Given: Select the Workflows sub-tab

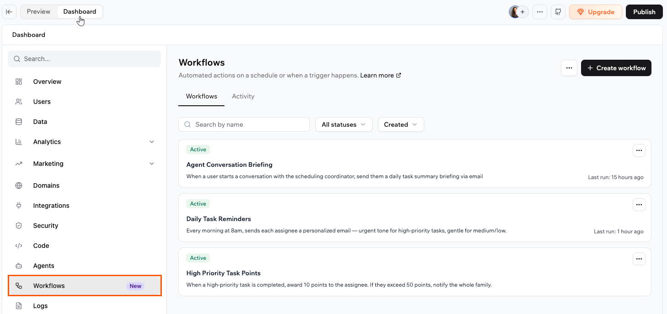Looking at the screenshot, I should 202,96.
